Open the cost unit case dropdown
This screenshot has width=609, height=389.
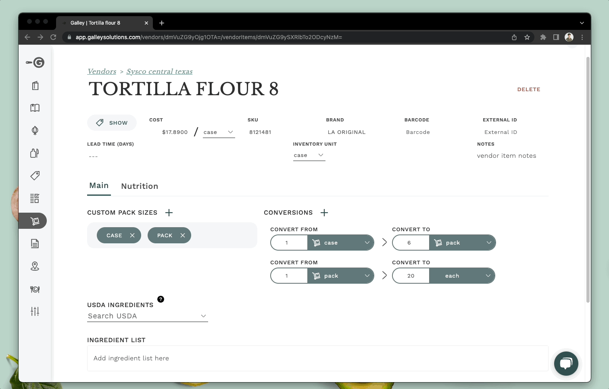(x=218, y=132)
